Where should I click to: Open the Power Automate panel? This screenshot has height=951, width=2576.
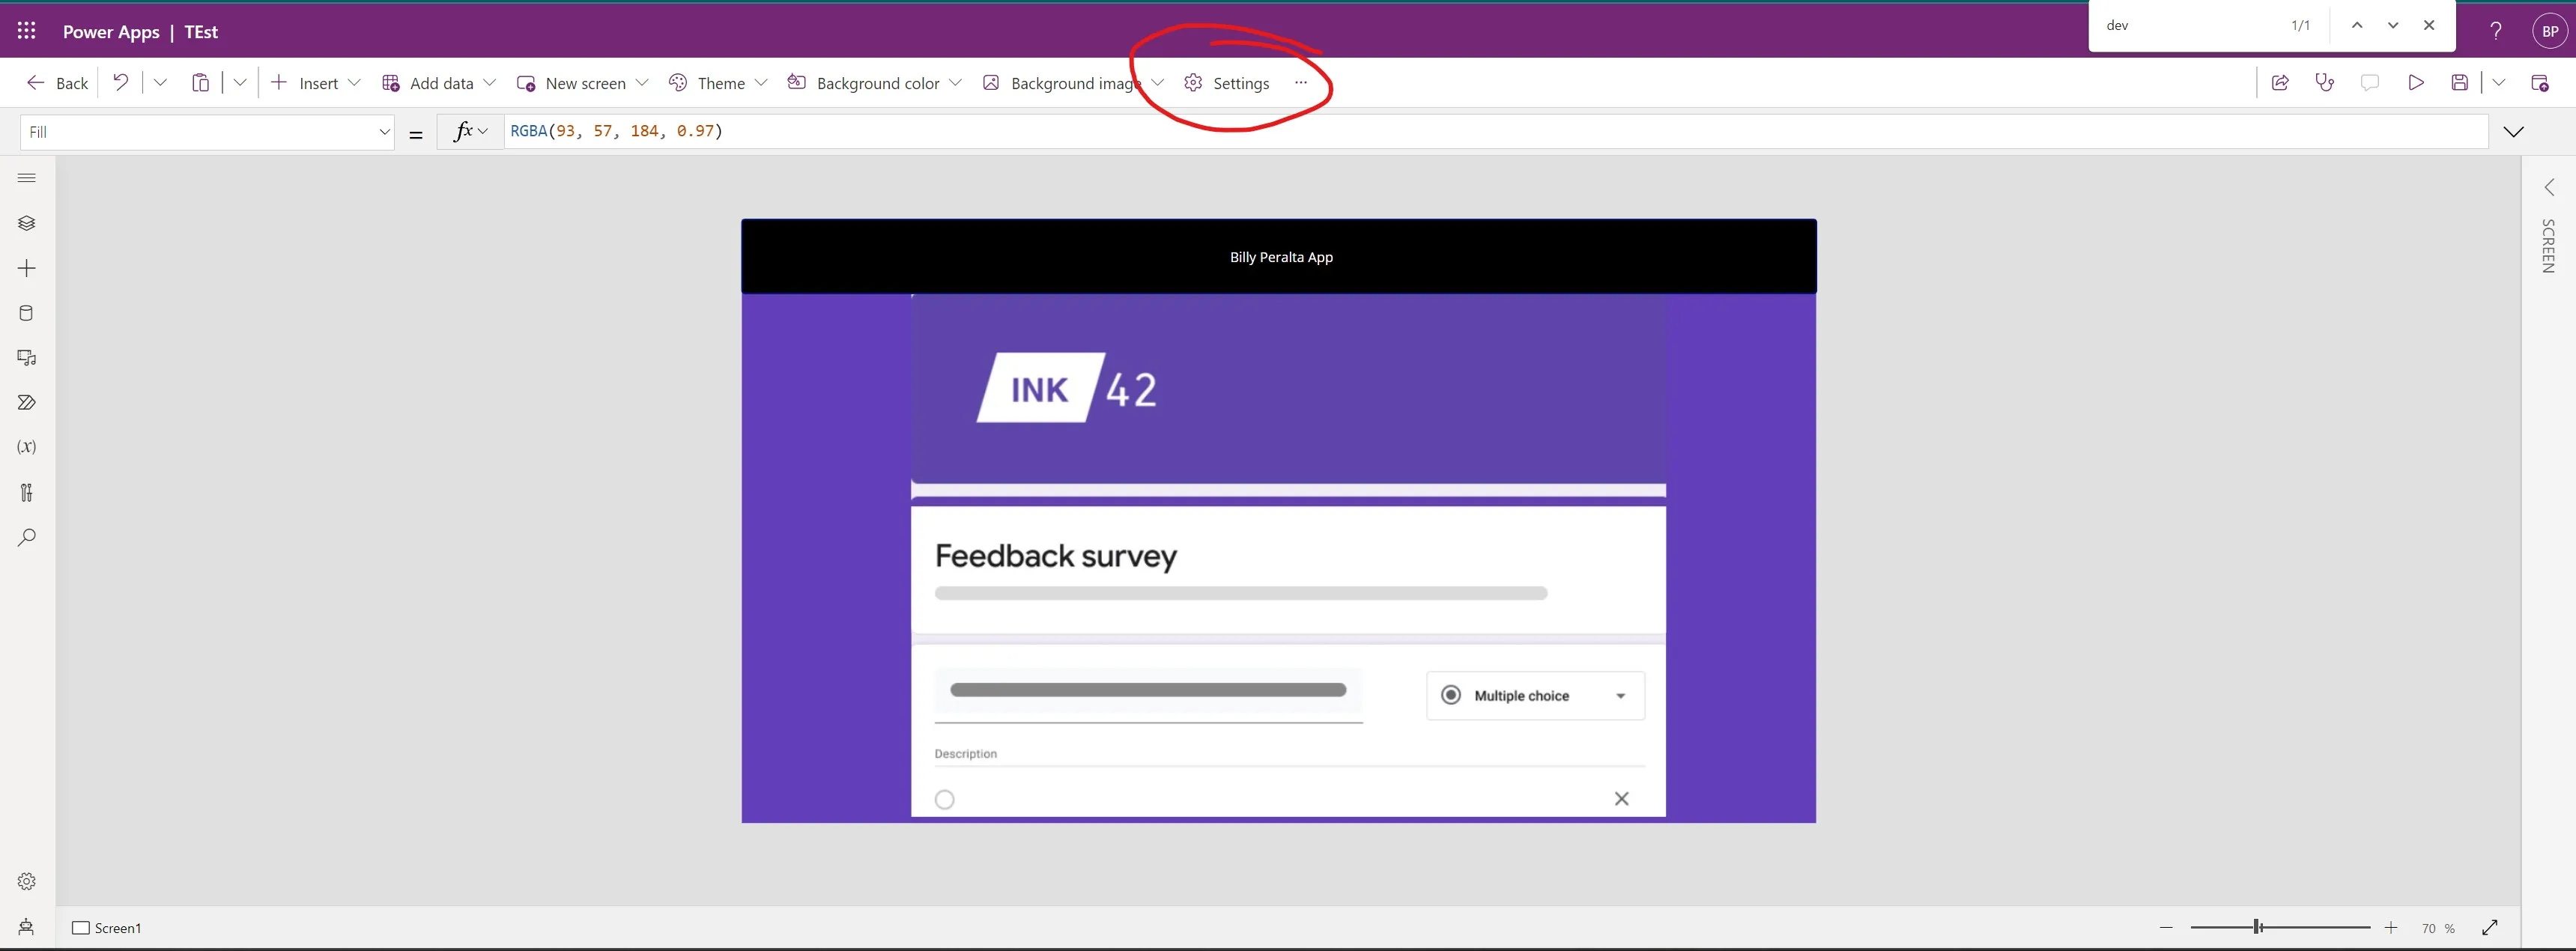[x=26, y=401]
